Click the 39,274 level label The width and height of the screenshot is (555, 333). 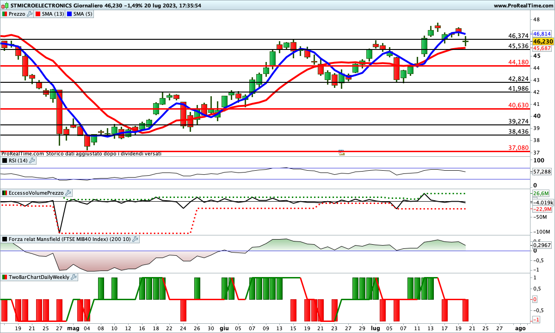pos(518,121)
